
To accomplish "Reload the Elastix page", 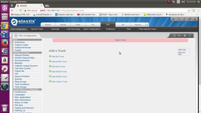I will (20, 10).
